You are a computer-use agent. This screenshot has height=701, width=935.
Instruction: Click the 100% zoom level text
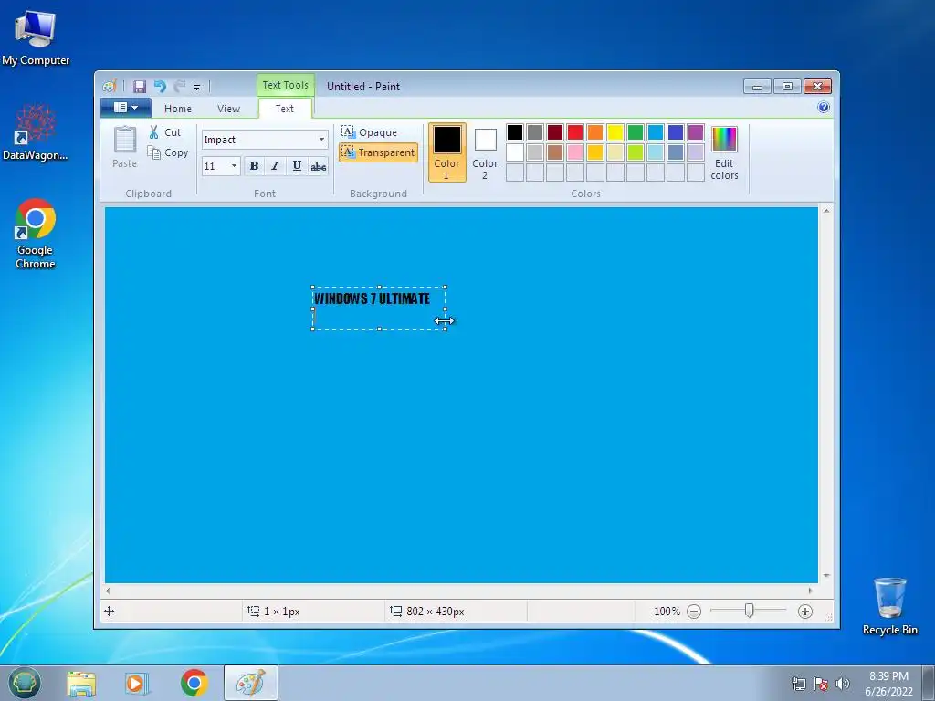(667, 611)
